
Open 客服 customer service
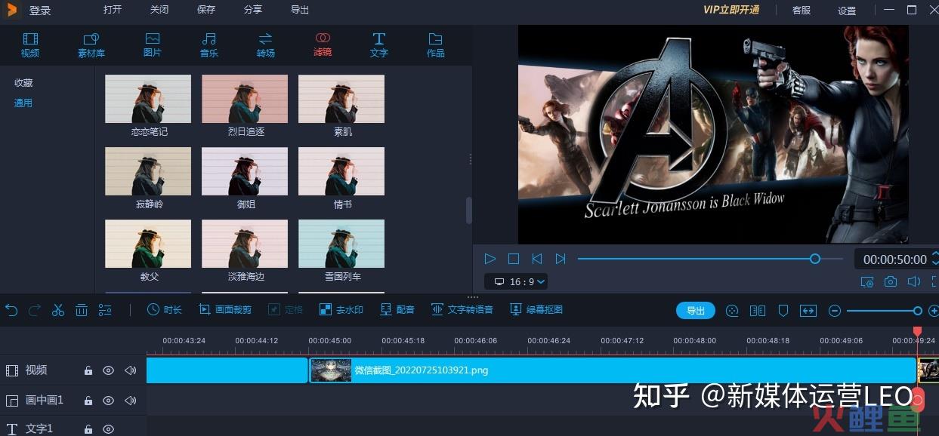[x=802, y=11]
